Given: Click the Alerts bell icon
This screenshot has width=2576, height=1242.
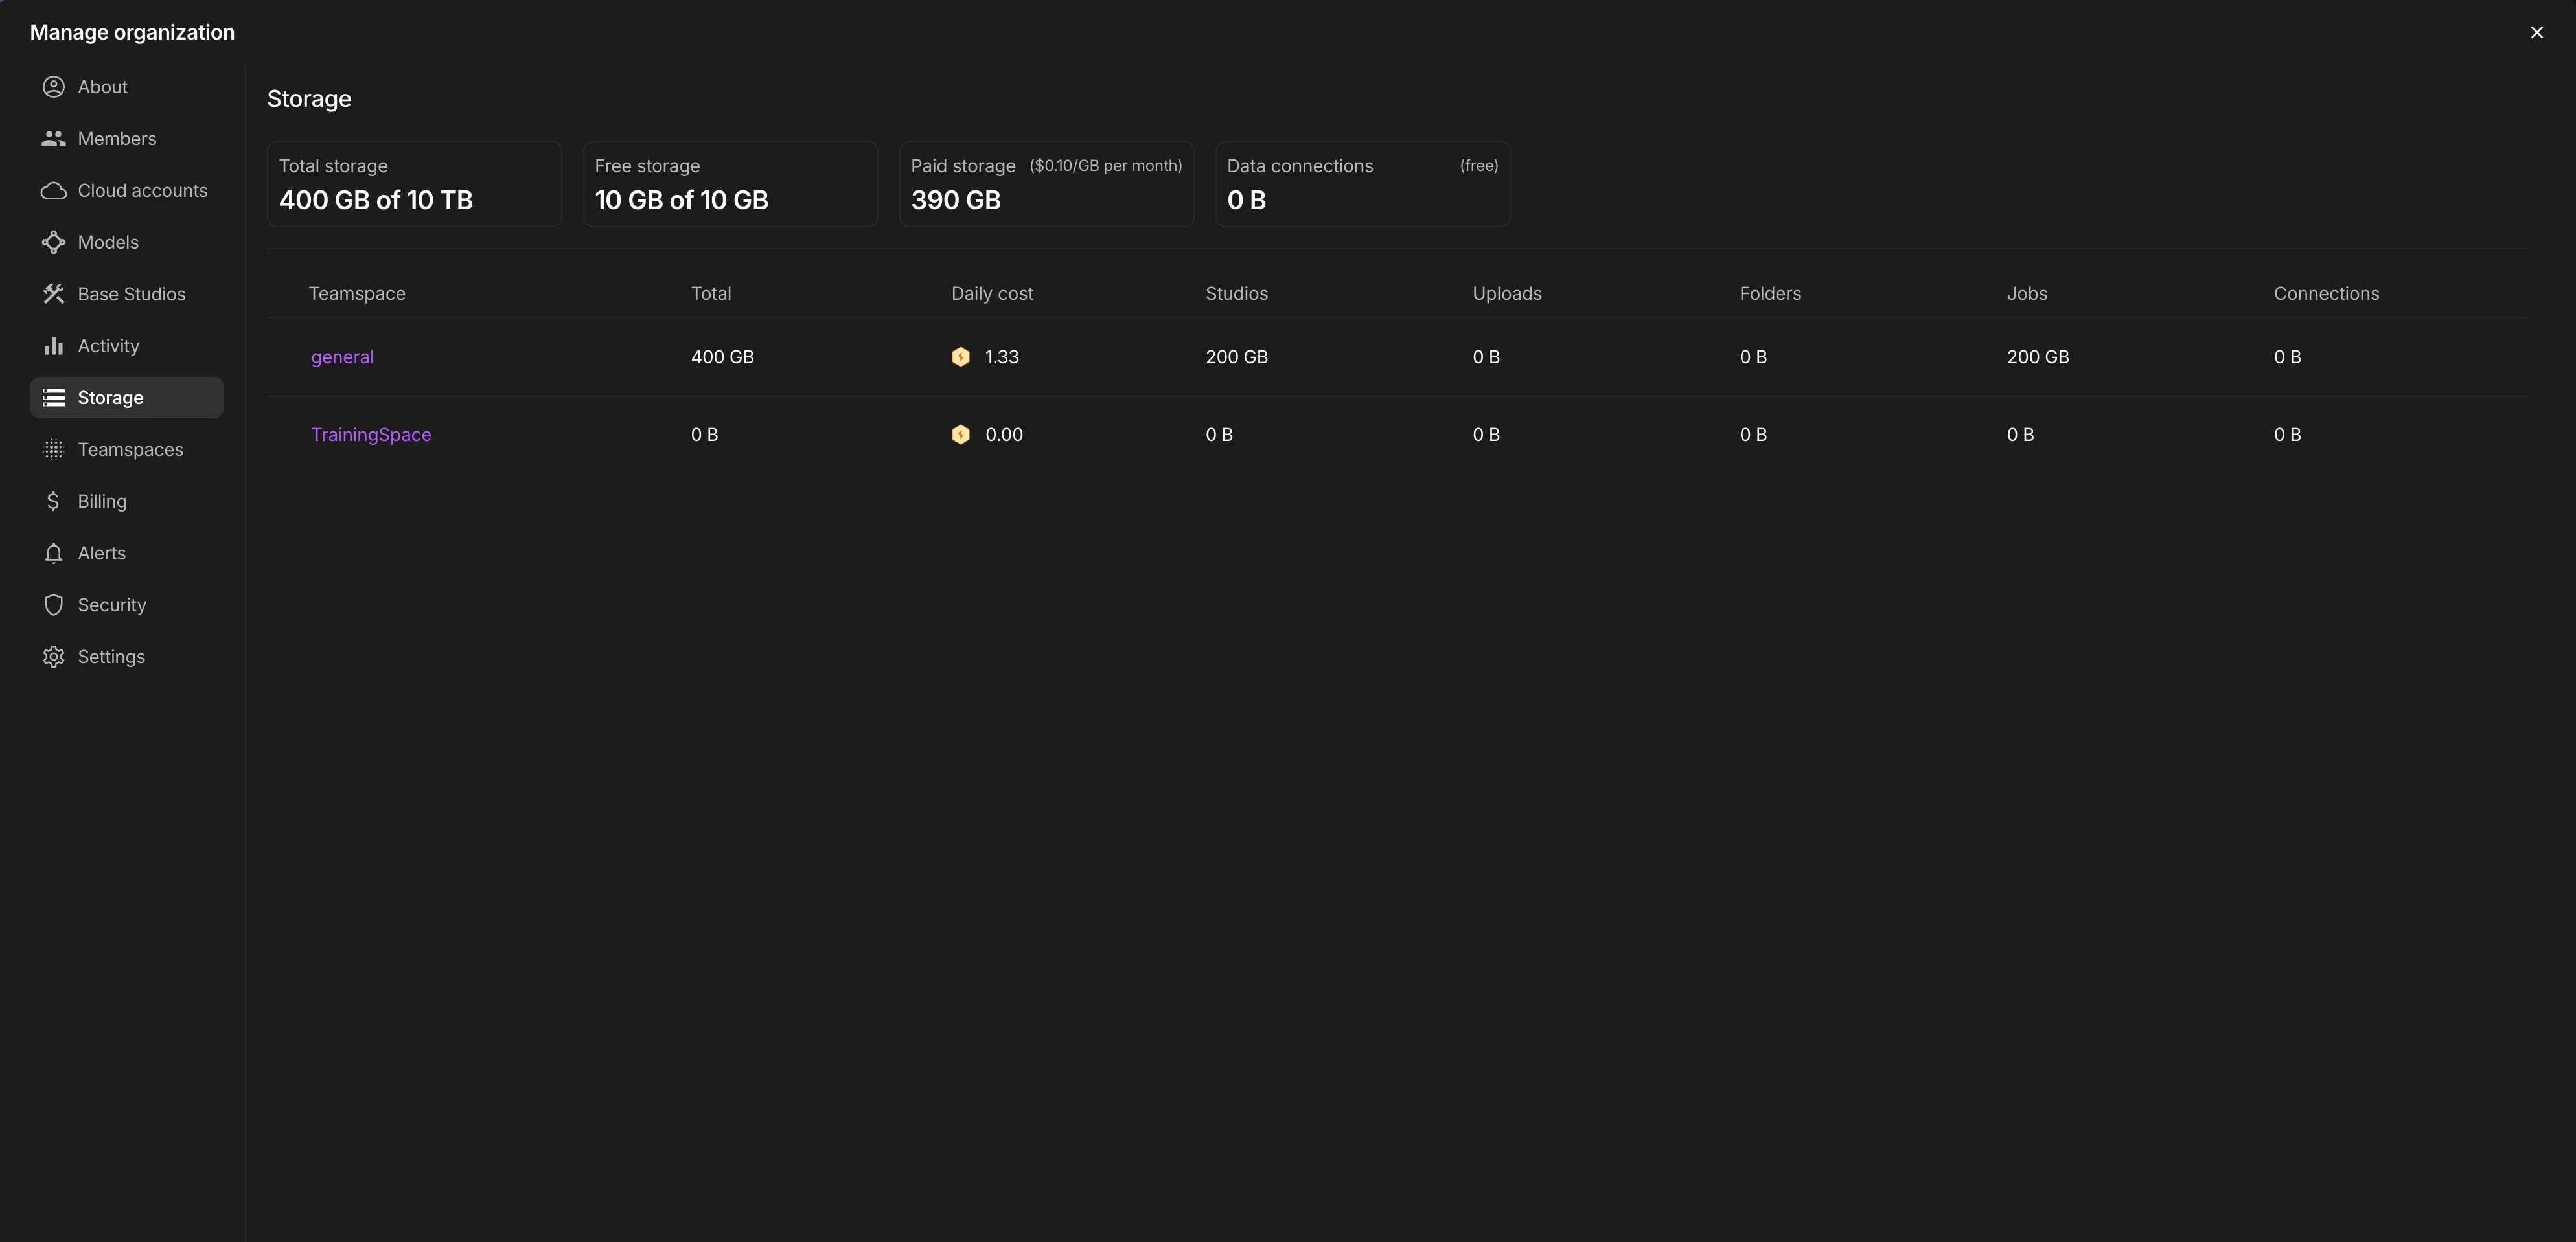Looking at the screenshot, I should tap(53, 554).
